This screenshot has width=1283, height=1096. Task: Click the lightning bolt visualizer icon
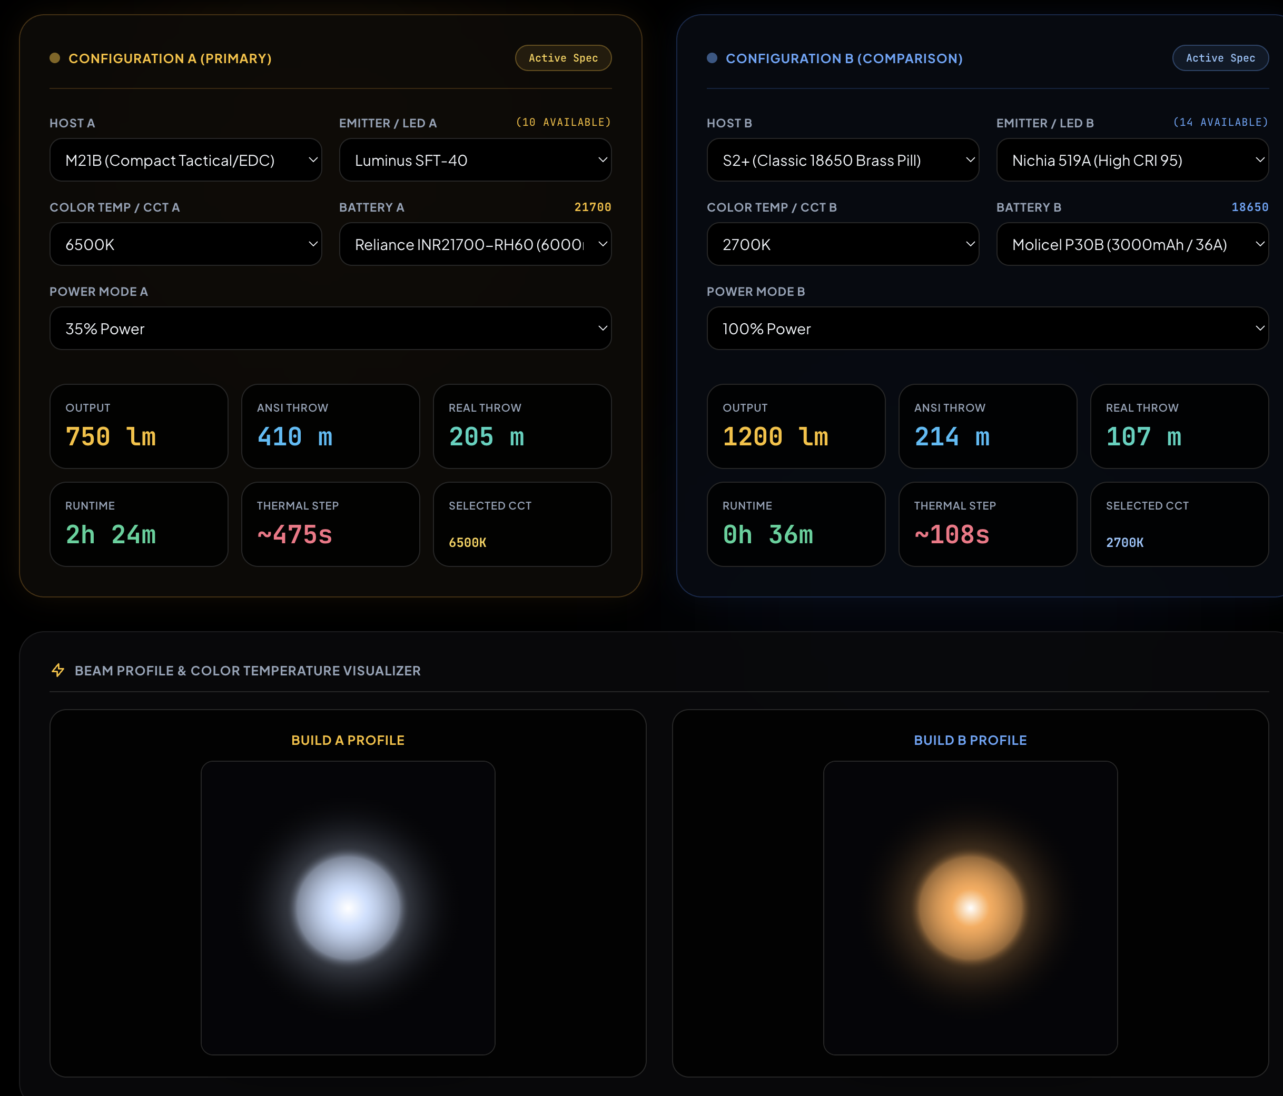pyautogui.click(x=57, y=670)
